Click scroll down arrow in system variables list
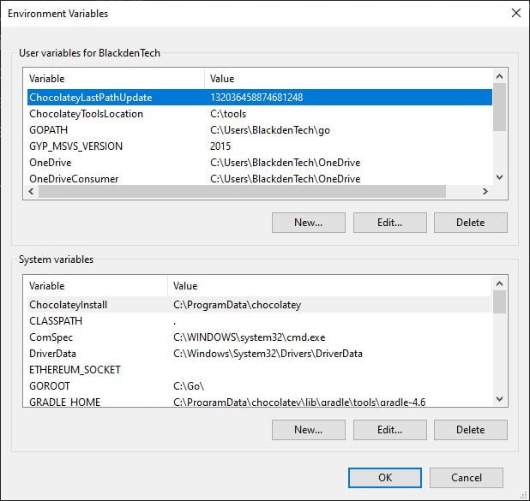Viewport: 530px width, 501px height. pyautogui.click(x=499, y=399)
